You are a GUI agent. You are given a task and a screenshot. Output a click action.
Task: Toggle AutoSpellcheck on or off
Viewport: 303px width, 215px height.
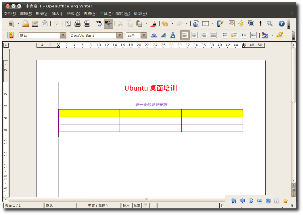[x=108, y=24]
